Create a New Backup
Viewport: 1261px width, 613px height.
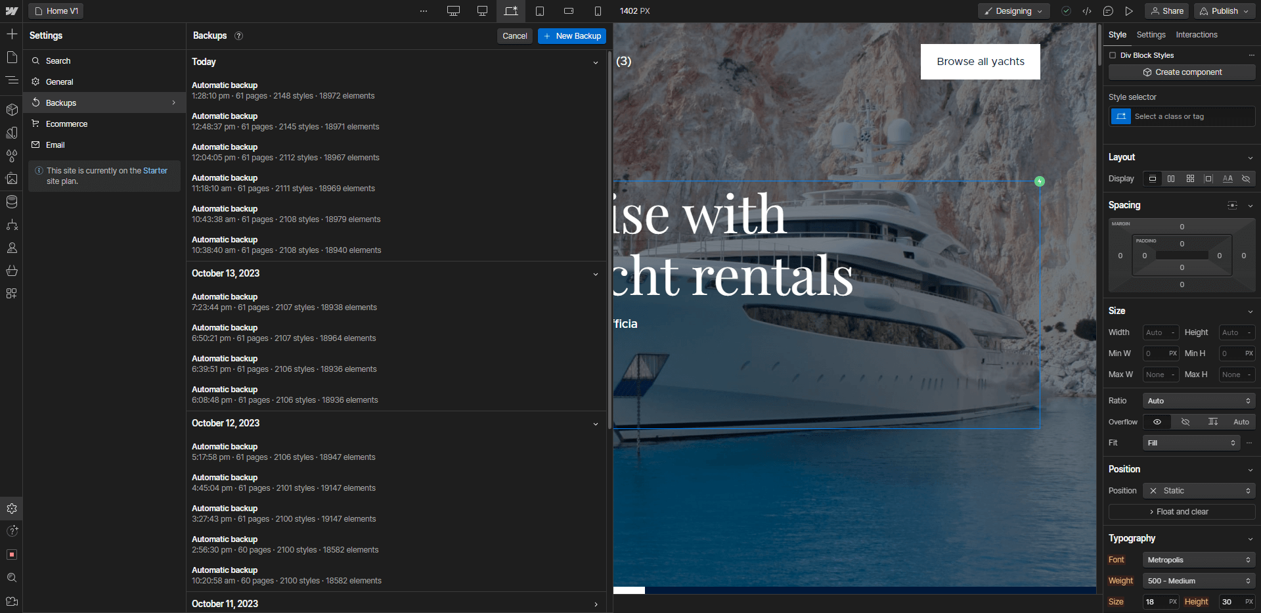click(x=572, y=36)
